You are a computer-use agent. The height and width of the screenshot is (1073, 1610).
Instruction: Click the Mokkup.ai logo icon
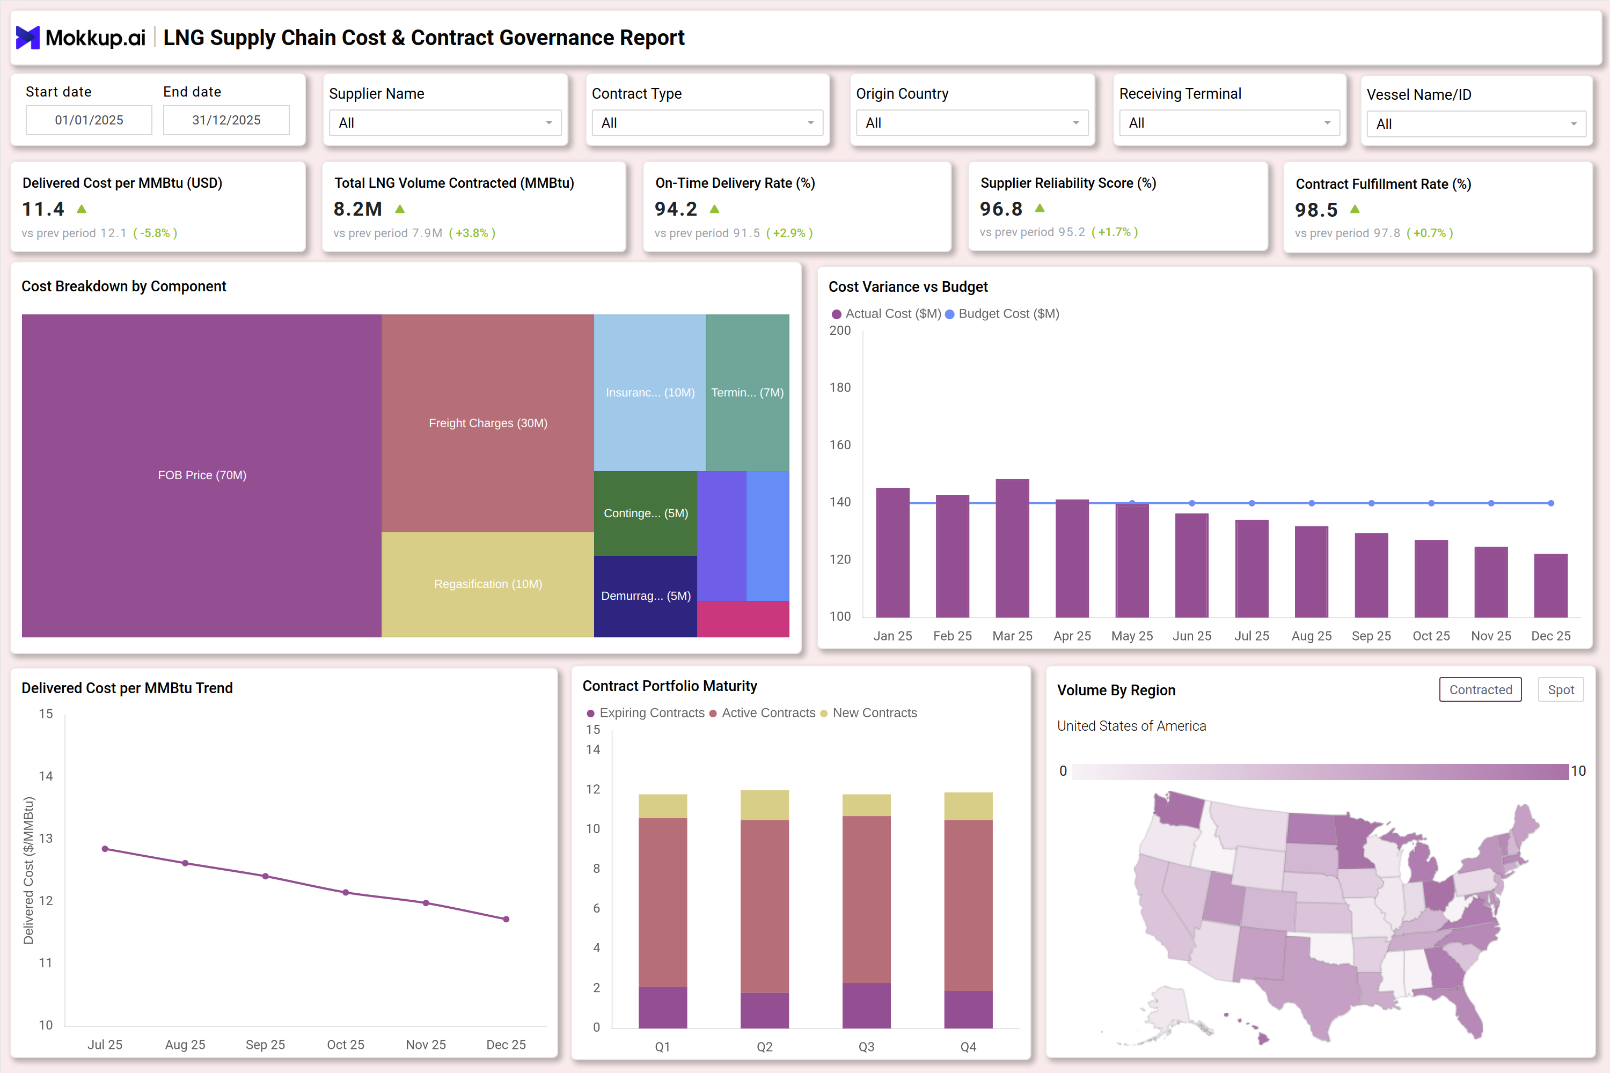28,38
